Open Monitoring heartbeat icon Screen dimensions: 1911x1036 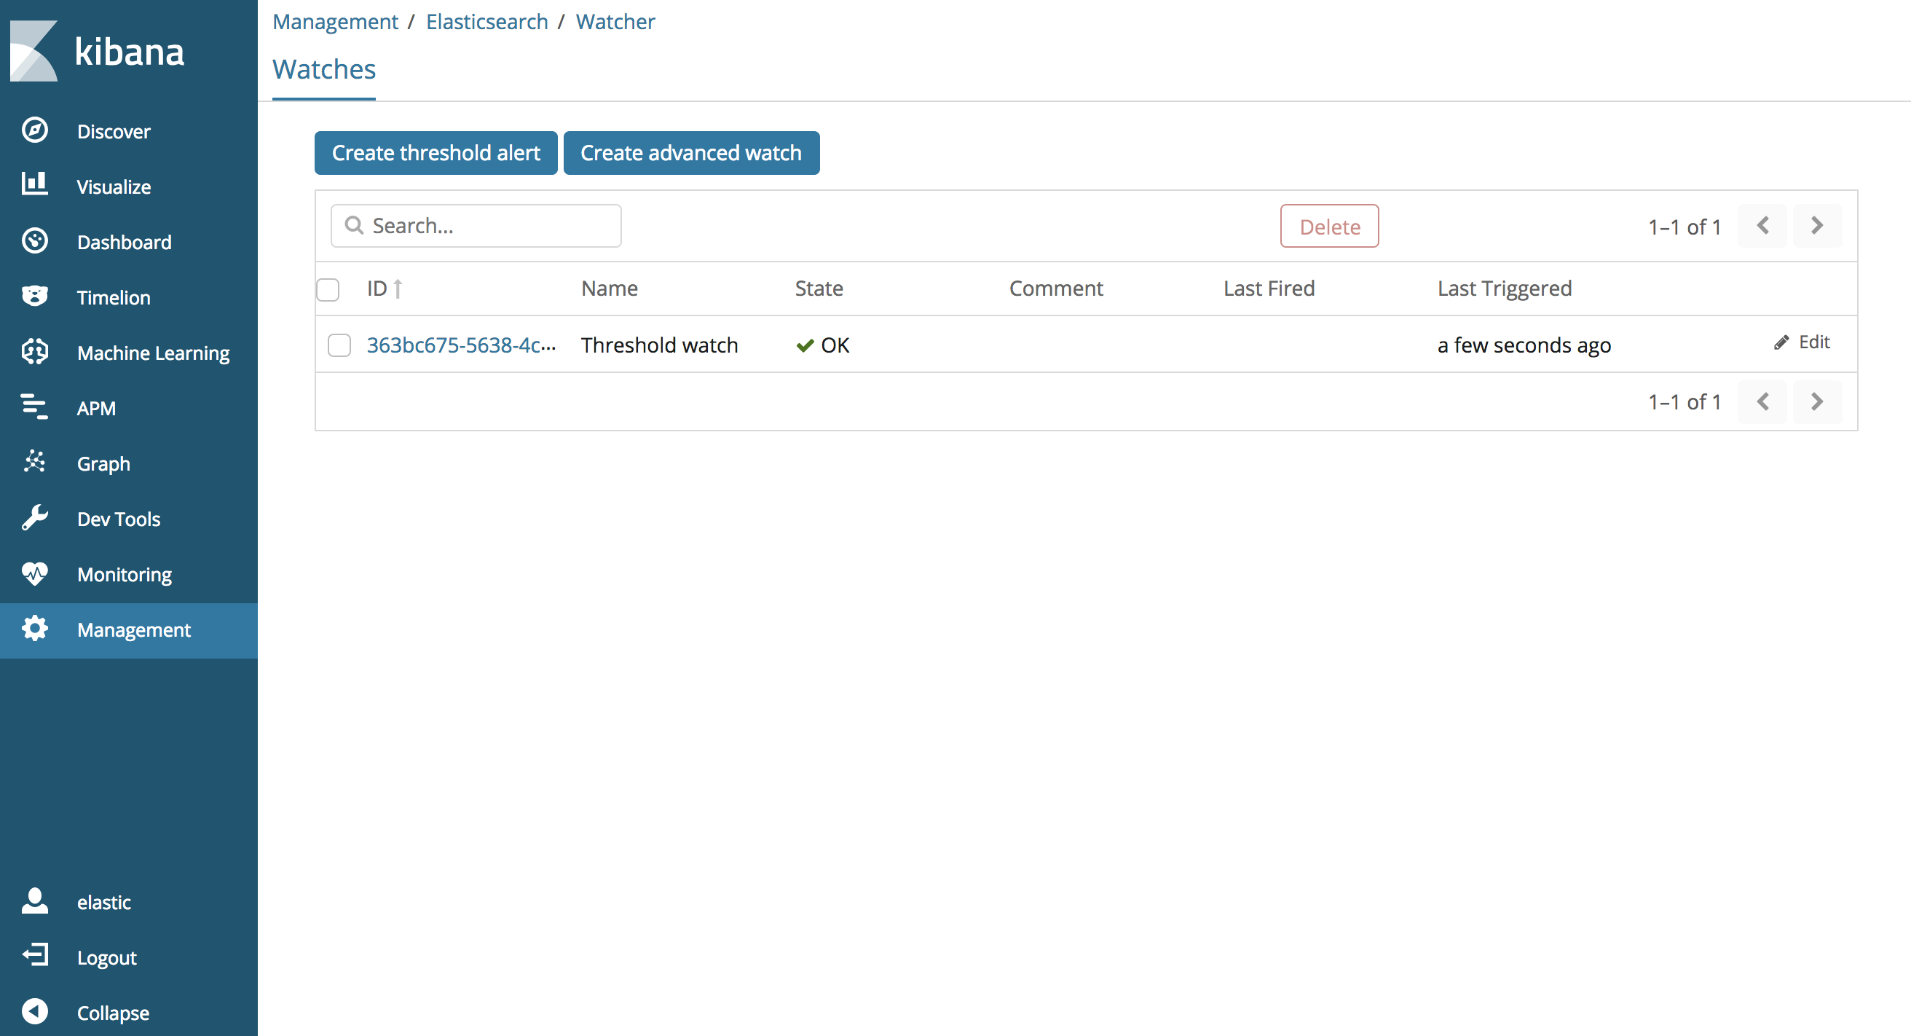[x=35, y=573]
